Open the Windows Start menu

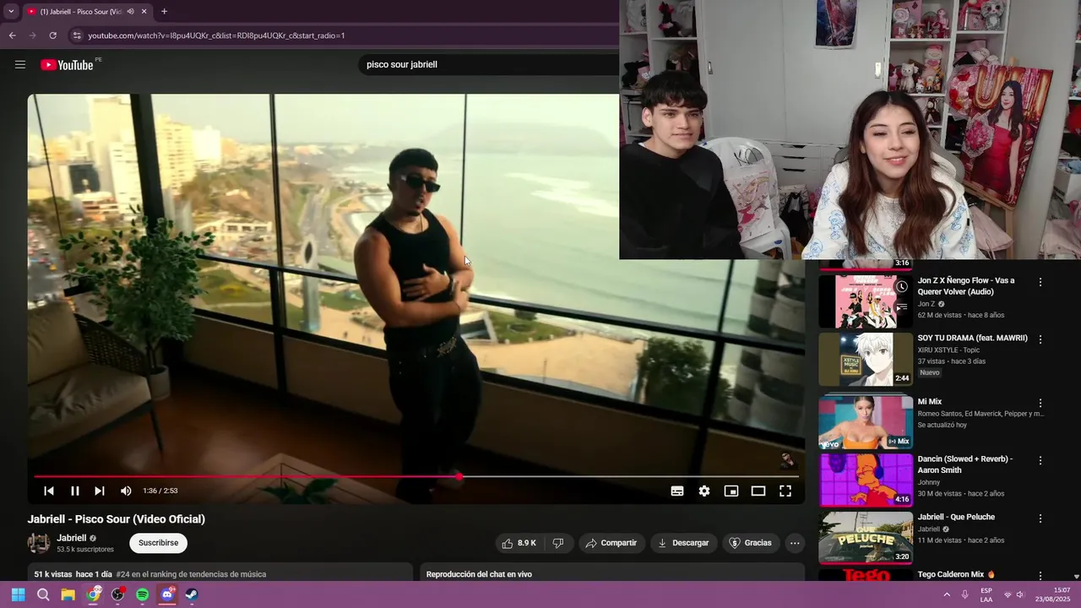click(x=18, y=594)
